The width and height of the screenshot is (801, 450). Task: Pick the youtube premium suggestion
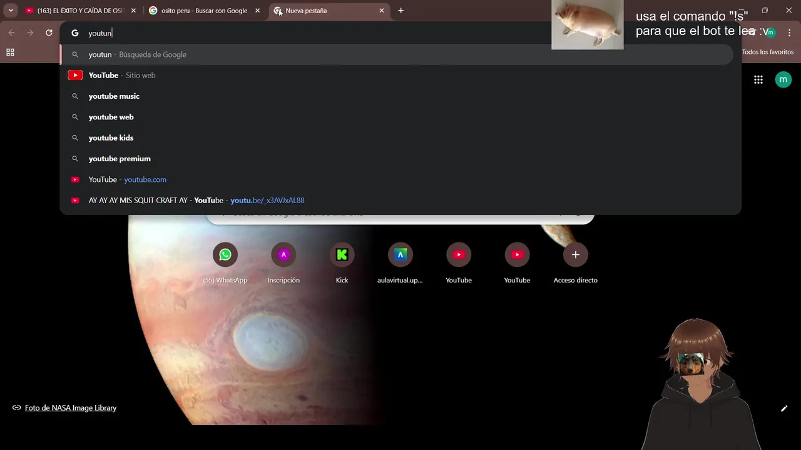[397, 159]
